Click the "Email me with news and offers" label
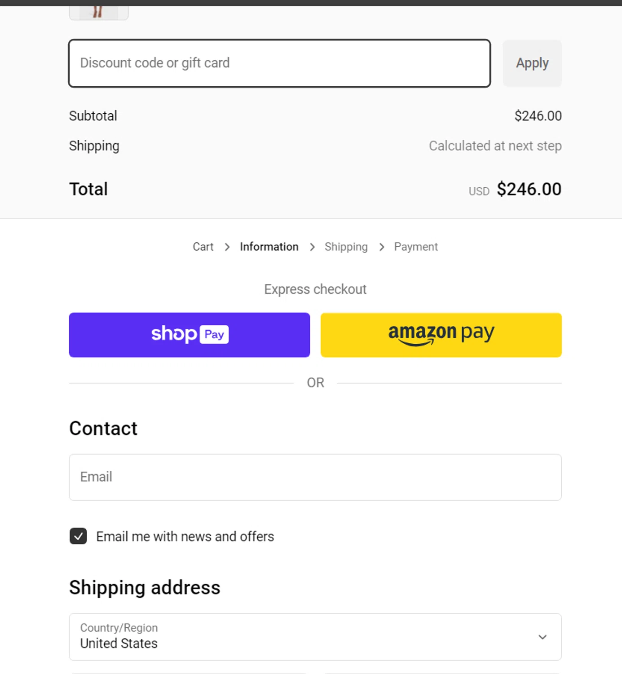This screenshot has height=674, width=622. point(185,537)
